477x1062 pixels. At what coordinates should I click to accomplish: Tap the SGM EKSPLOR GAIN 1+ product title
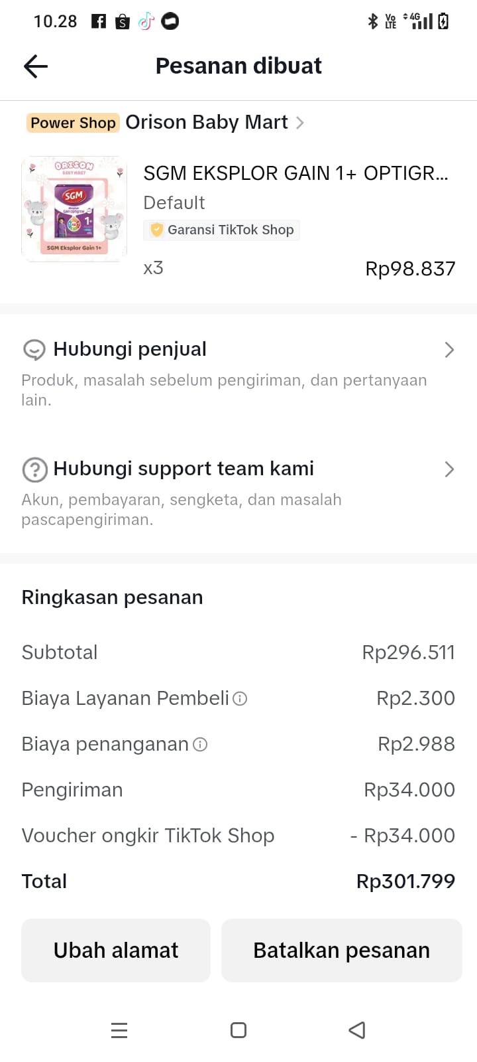(x=295, y=173)
